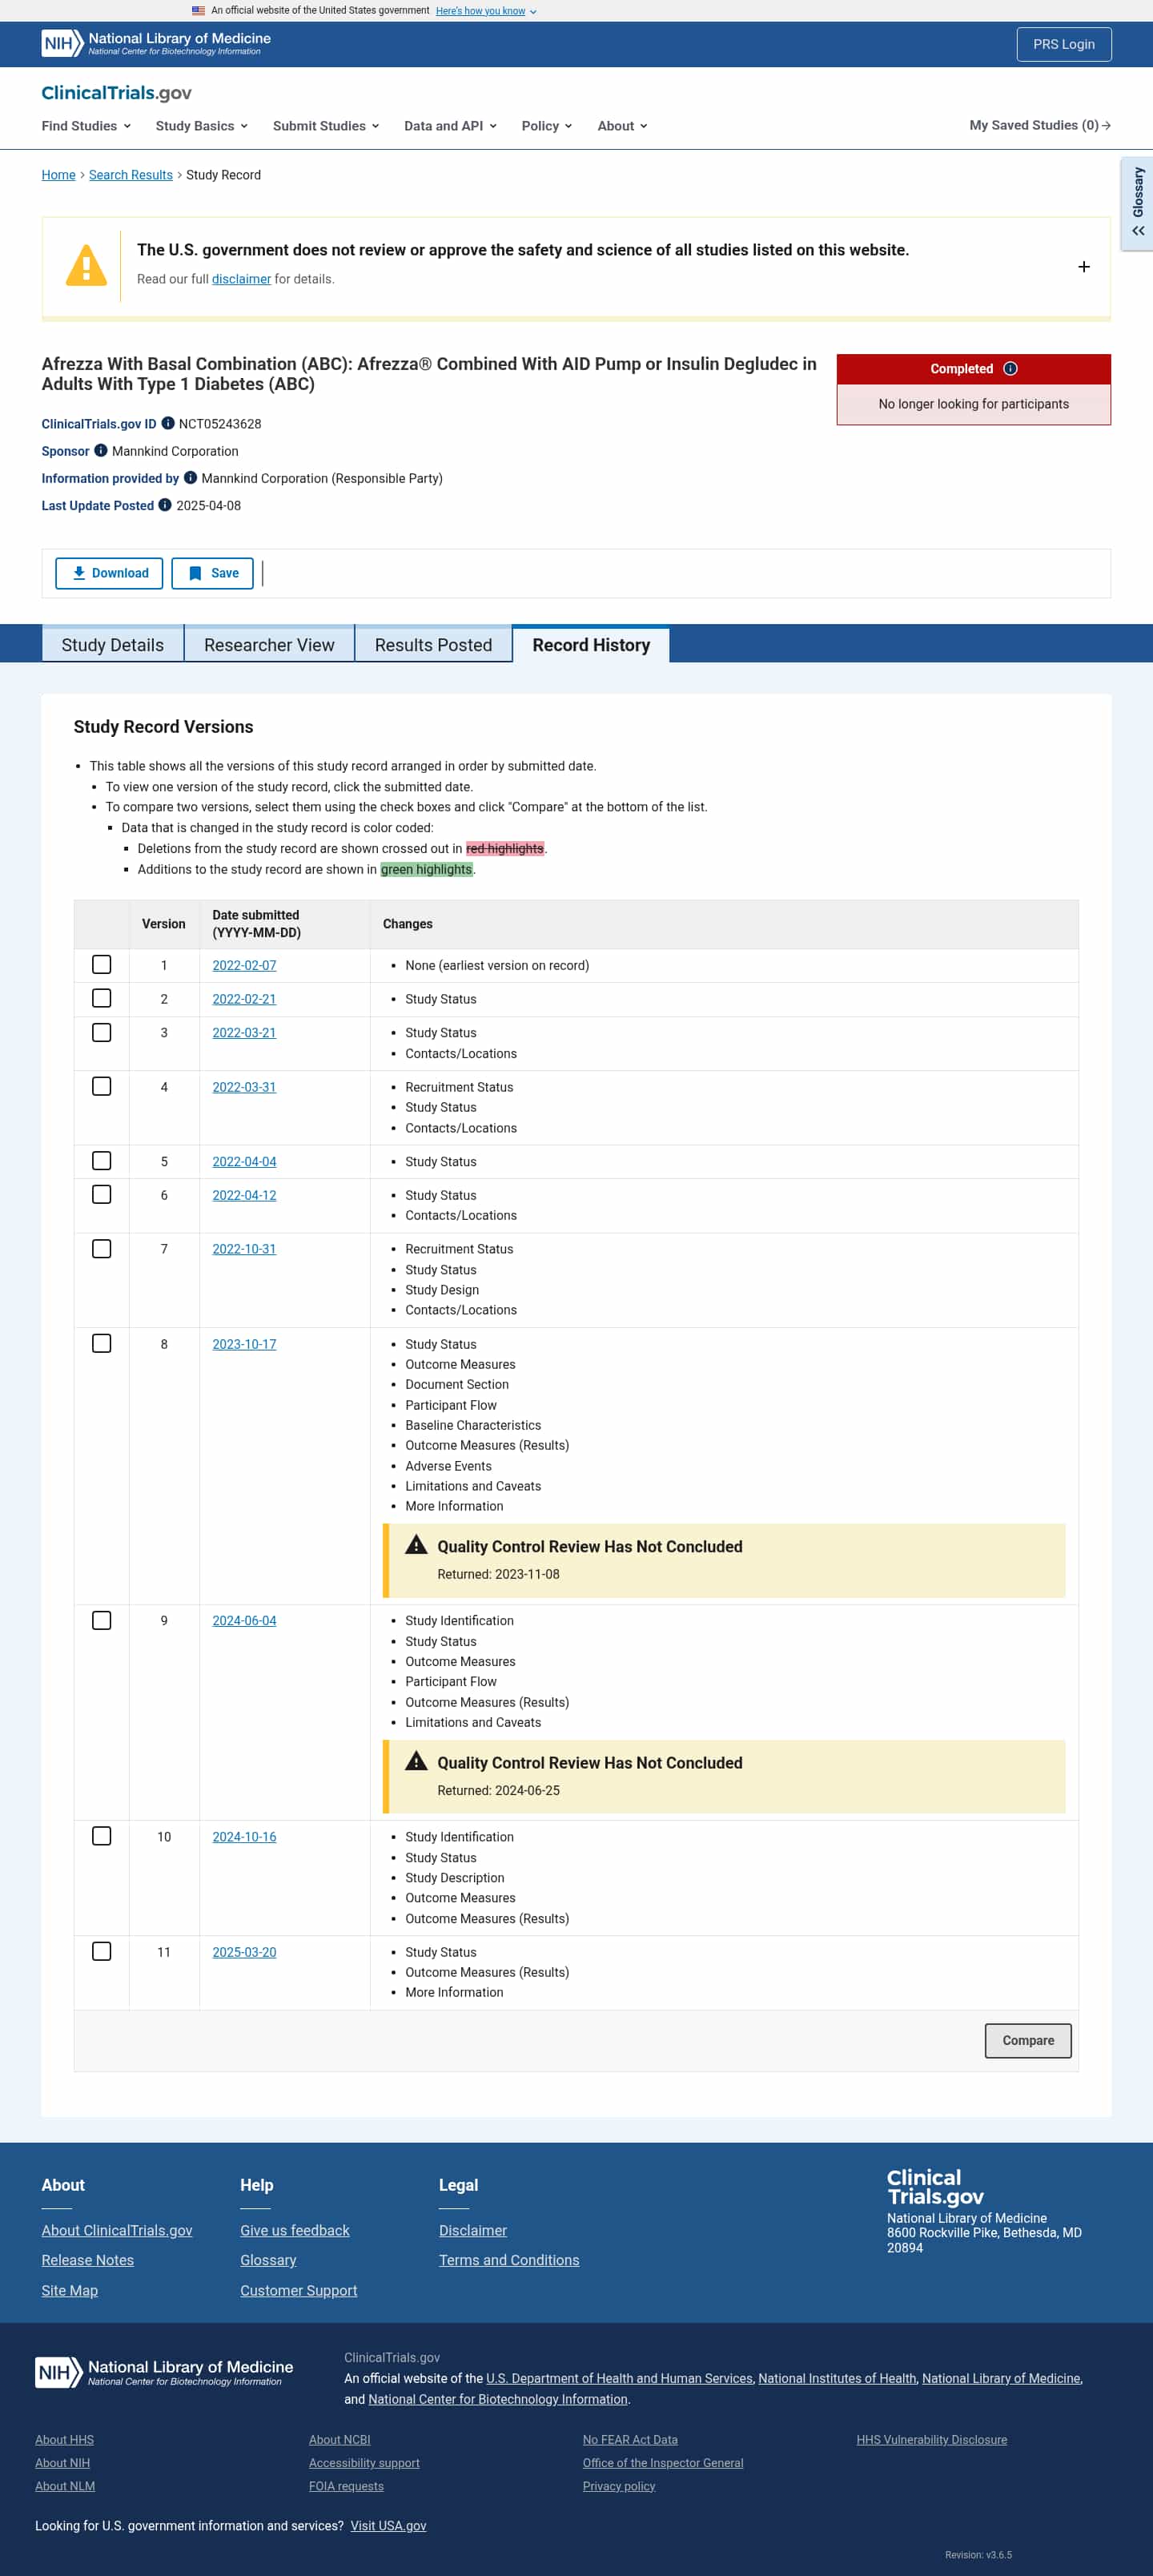Click the info icon beside Information provided by
Viewport: 1153px width, 2576px height.
(190, 477)
